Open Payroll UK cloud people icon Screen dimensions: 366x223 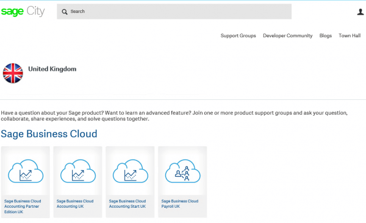click(183, 171)
